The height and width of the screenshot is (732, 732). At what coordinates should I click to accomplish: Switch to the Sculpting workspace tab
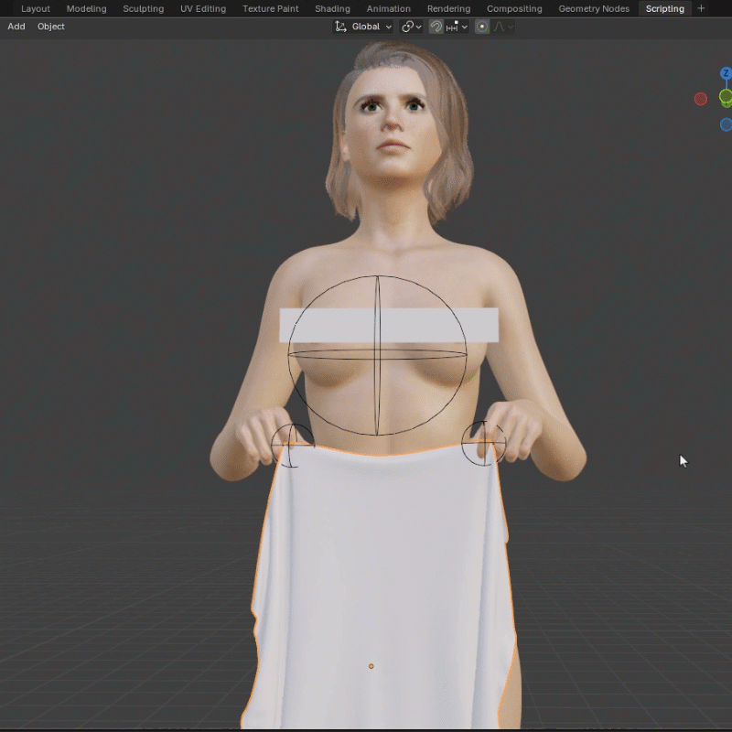pyautogui.click(x=144, y=8)
